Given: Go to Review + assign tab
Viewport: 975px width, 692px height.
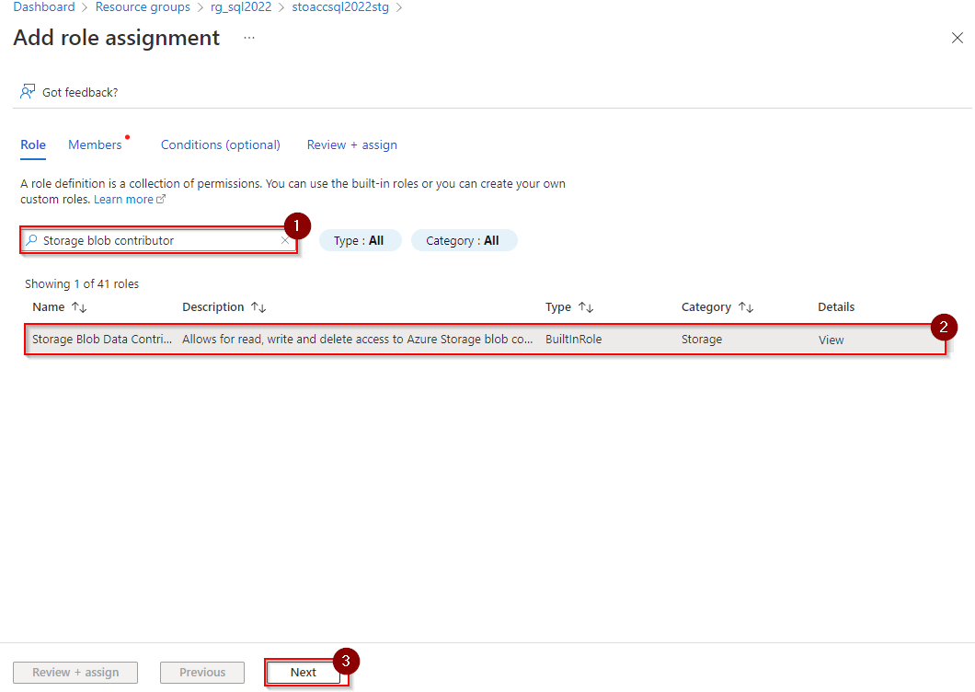Looking at the screenshot, I should (x=351, y=144).
